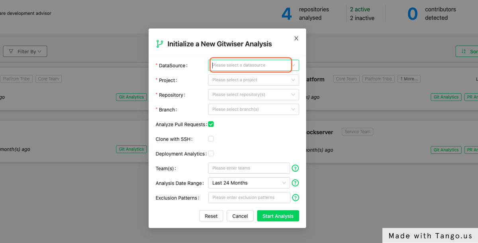Click Start Analysis button

pyautogui.click(x=278, y=216)
